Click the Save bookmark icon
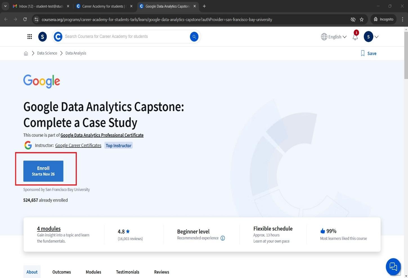This screenshot has height=278, width=408. tap(363, 53)
